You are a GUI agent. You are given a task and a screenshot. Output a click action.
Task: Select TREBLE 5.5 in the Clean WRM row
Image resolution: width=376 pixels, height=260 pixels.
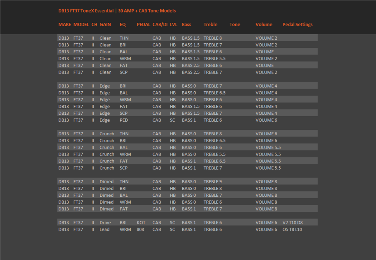click(214, 58)
